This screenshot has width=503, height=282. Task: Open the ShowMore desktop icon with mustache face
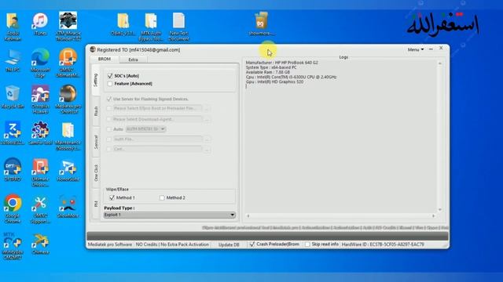tap(68, 206)
